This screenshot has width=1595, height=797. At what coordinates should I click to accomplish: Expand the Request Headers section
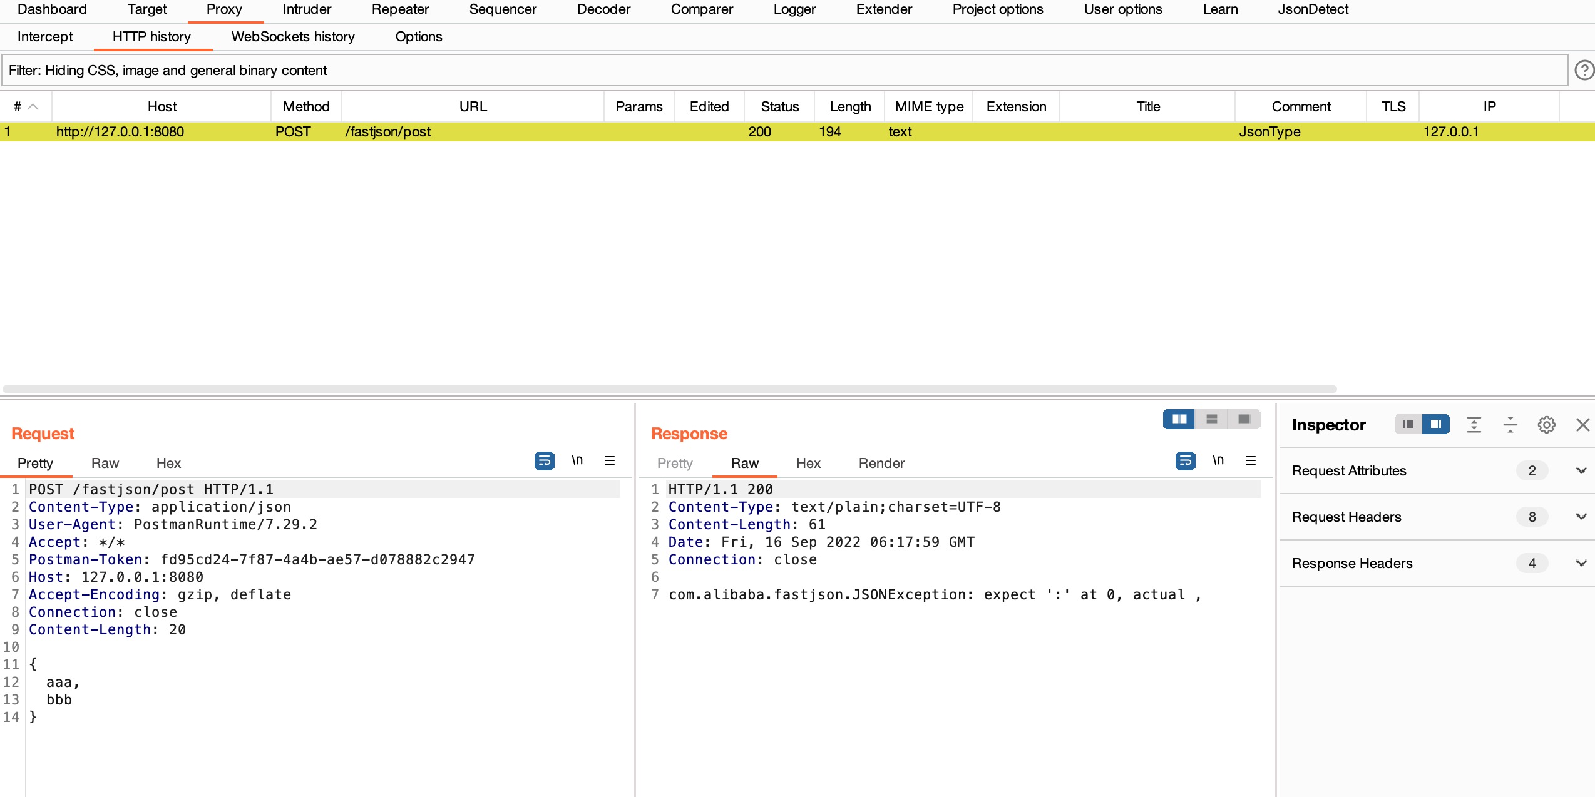click(1581, 517)
